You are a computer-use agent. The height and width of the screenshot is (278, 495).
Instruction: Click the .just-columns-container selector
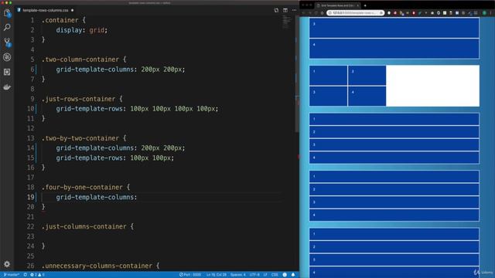click(84, 226)
